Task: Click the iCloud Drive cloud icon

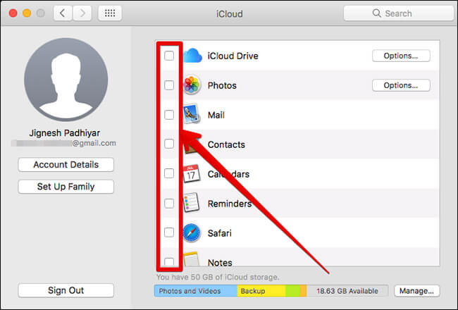Action: [x=193, y=56]
